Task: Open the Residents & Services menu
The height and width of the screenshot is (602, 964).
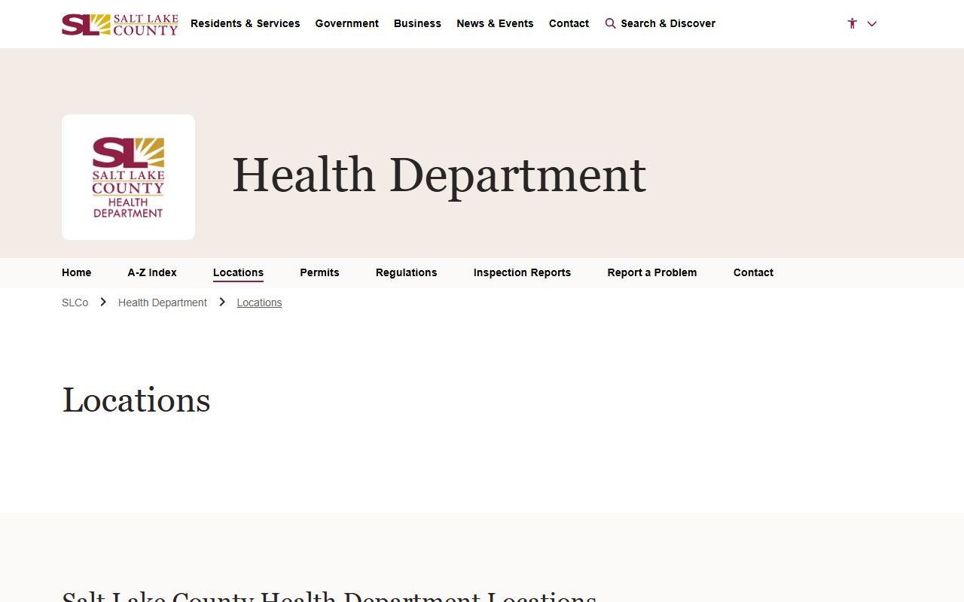Action: [x=246, y=23]
